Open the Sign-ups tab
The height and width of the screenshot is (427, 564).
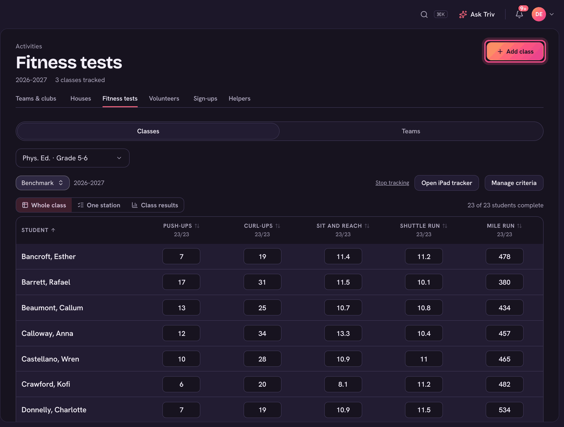[205, 99]
